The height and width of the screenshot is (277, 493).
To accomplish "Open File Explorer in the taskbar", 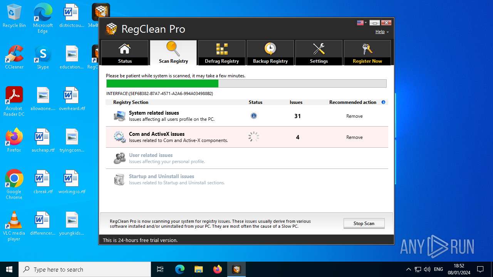I will (x=198, y=269).
